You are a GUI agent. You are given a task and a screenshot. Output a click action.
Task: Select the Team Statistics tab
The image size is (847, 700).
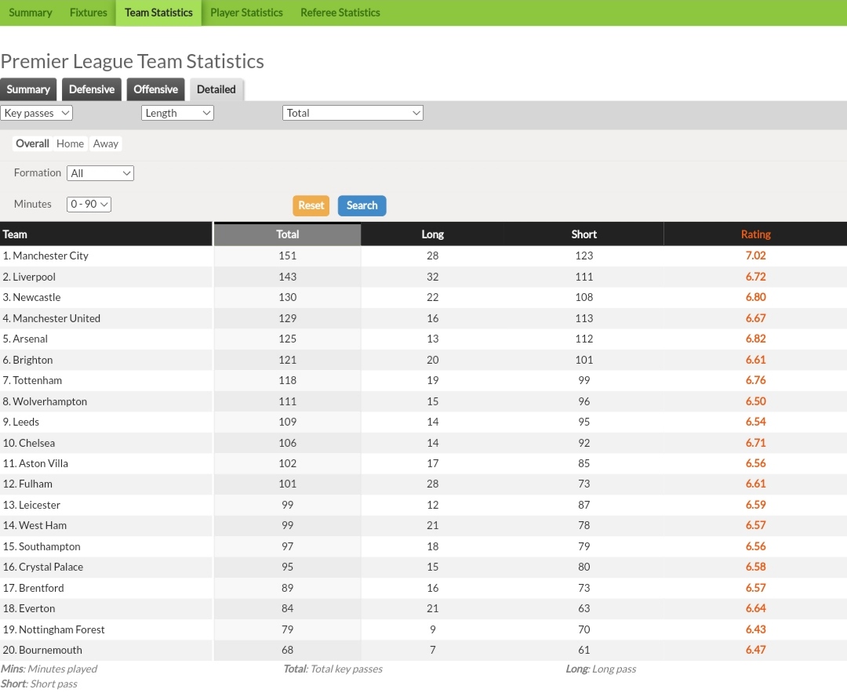(158, 13)
